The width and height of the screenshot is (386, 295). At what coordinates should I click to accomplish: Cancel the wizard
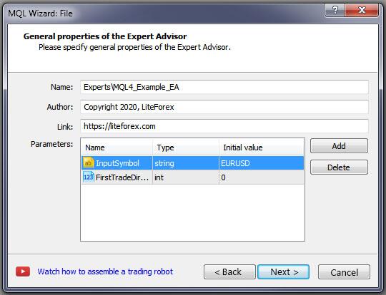[x=344, y=271]
